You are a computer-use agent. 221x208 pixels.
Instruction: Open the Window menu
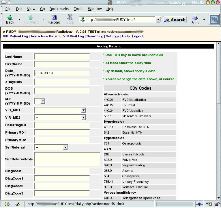point(95,9)
